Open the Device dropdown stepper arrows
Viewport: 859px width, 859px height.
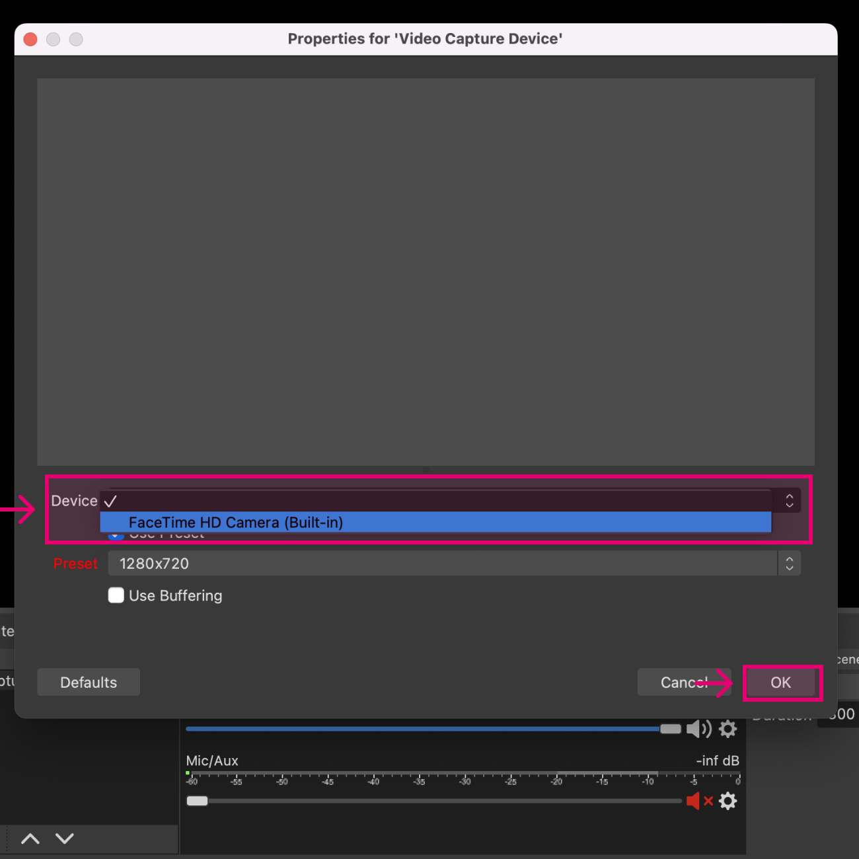tap(789, 501)
